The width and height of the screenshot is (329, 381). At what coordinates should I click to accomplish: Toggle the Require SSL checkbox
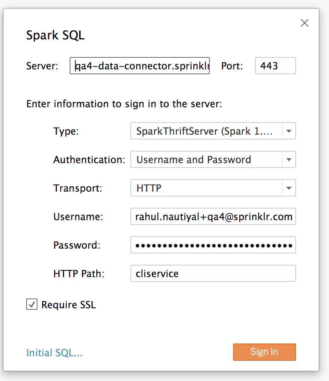32,304
